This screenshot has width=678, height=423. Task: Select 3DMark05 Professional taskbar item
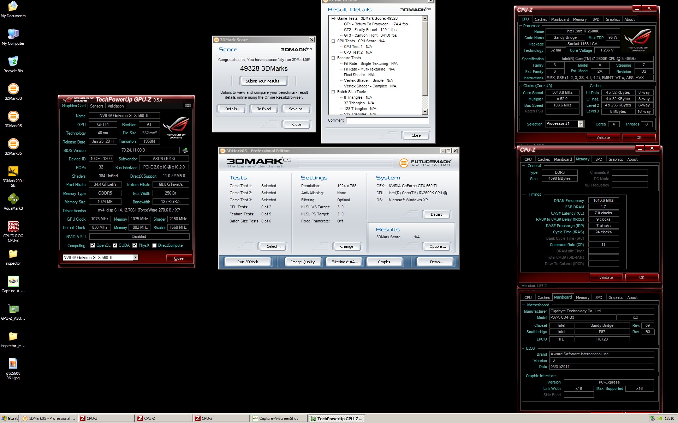click(49, 418)
